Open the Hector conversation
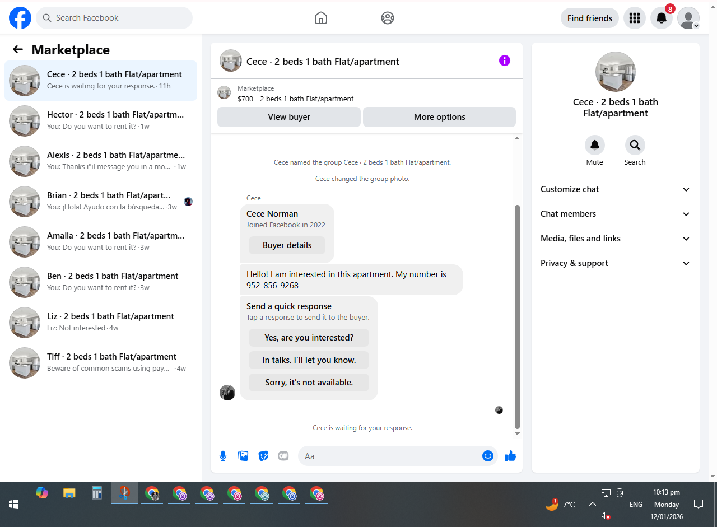This screenshot has height=527, width=717. coord(101,121)
